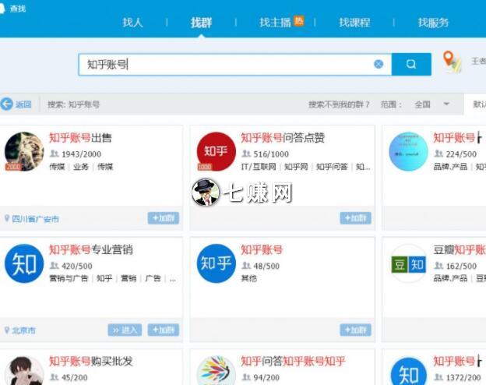This screenshot has width=486, height=385.
Task: Open the light-blue avatar of 224/500 group
Action: coord(409,151)
